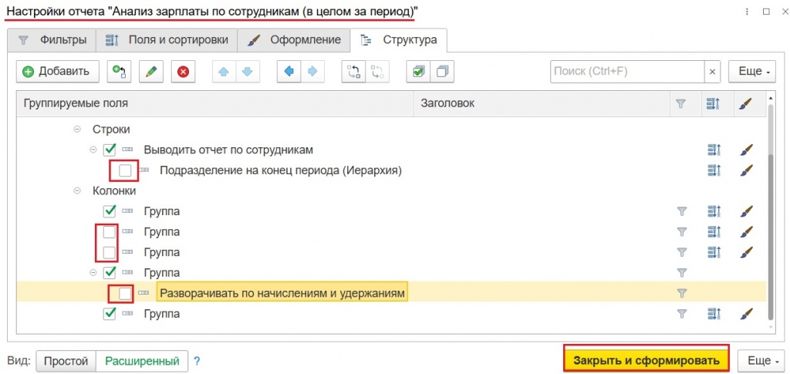The height and width of the screenshot is (374, 790).
Task: Click the group elements toolbar icon
Action: pyautogui.click(x=353, y=72)
